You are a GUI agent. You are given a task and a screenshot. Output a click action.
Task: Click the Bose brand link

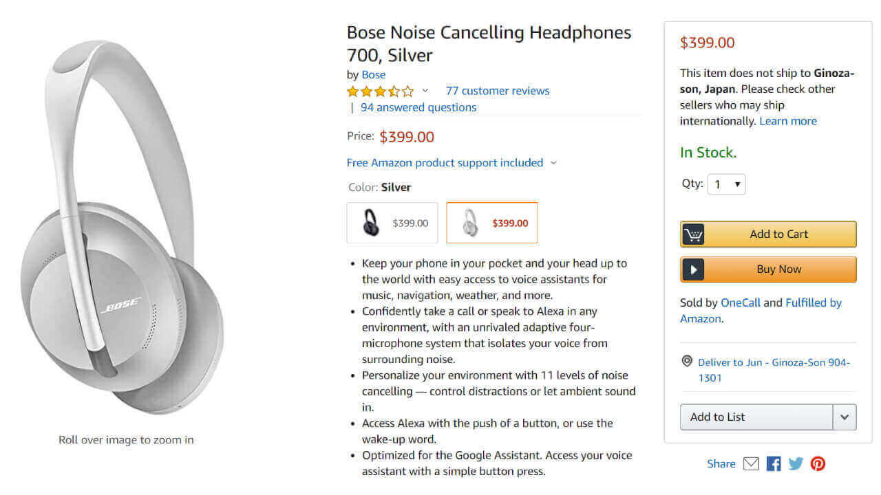(x=374, y=75)
